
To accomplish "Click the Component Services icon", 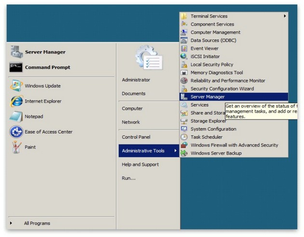I will coord(184,24).
